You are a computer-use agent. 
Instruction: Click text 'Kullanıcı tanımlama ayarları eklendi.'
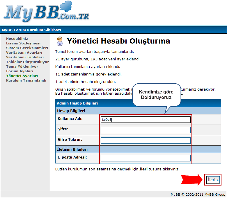[x=88, y=67]
